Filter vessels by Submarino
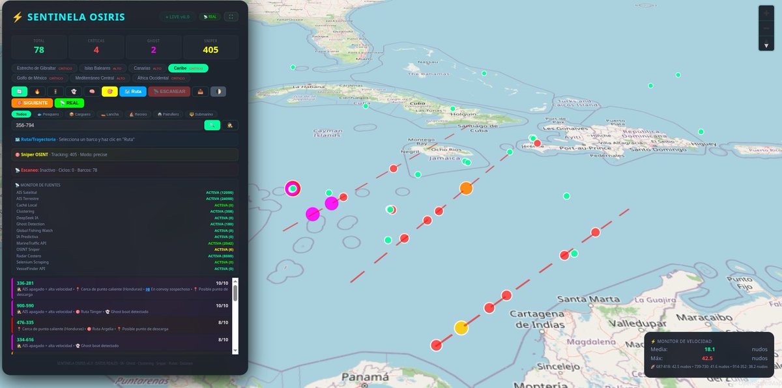The image size is (782, 388). [x=202, y=114]
